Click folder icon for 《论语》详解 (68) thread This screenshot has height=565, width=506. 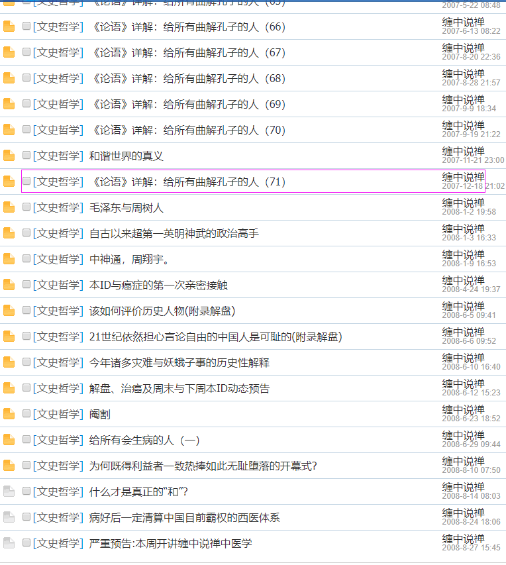click(9, 78)
